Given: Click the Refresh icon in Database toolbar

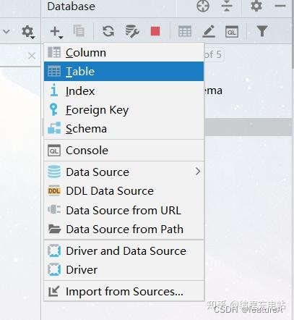Looking at the screenshot, I should point(108,31).
